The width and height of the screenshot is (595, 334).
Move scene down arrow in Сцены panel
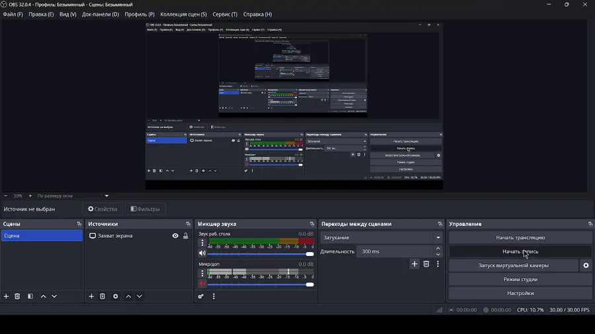(54, 296)
